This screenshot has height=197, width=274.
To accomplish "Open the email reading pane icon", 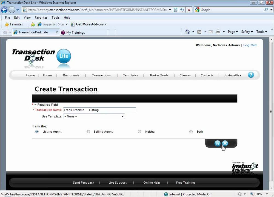I will coord(210,32).
